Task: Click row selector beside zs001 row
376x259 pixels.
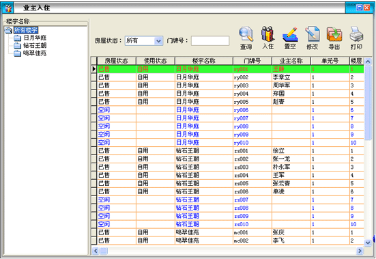Action: (x=94, y=151)
